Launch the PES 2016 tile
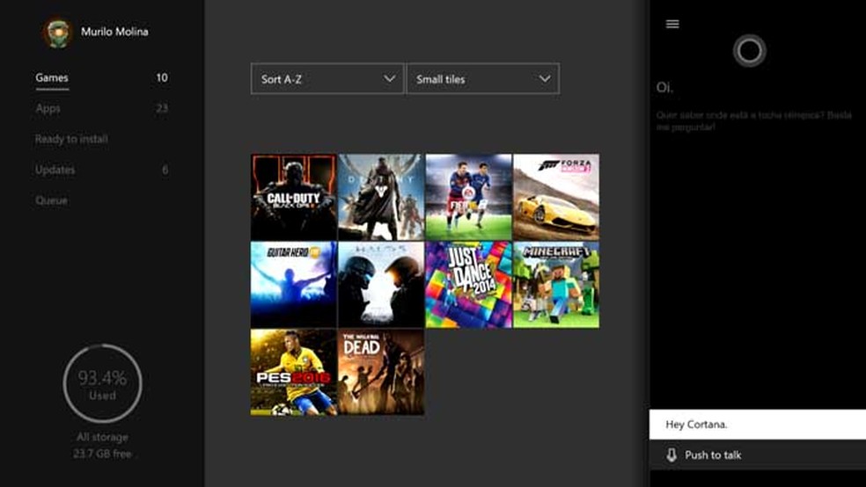The height and width of the screenshot is (487, 866). pyautogui.click(x=294, y=372)
